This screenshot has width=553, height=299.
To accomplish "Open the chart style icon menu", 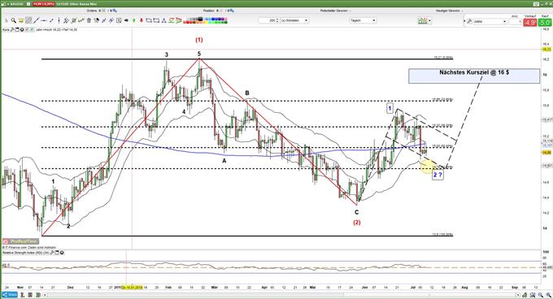I will 425,21.
